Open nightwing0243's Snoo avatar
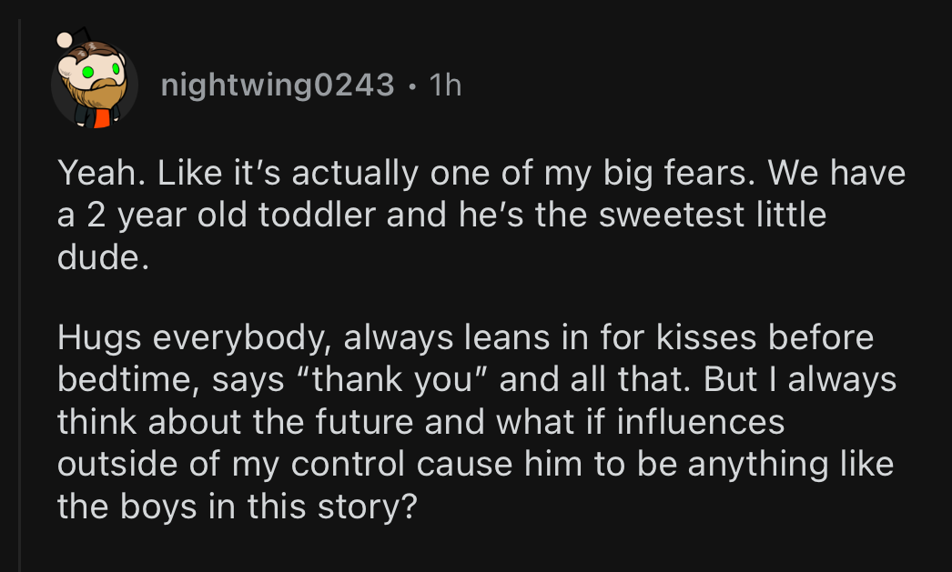This screenshot has width=952, height=572. [x=95, y=85]
